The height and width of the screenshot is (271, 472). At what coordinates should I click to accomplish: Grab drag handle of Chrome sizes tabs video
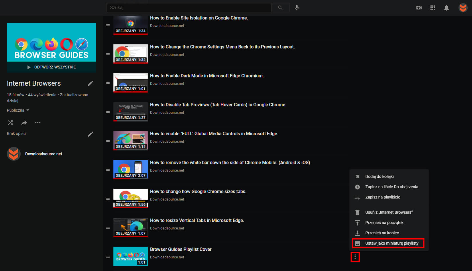coord(108,199)
